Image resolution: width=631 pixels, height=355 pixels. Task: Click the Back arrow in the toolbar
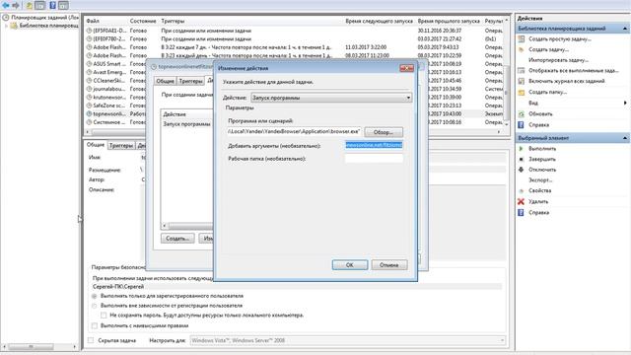(6, 5)
